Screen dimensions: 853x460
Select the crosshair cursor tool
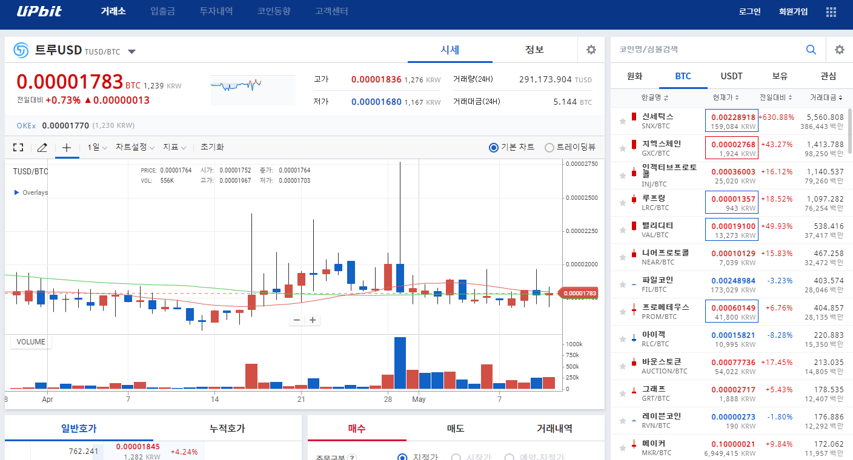(x=67, y=147)
